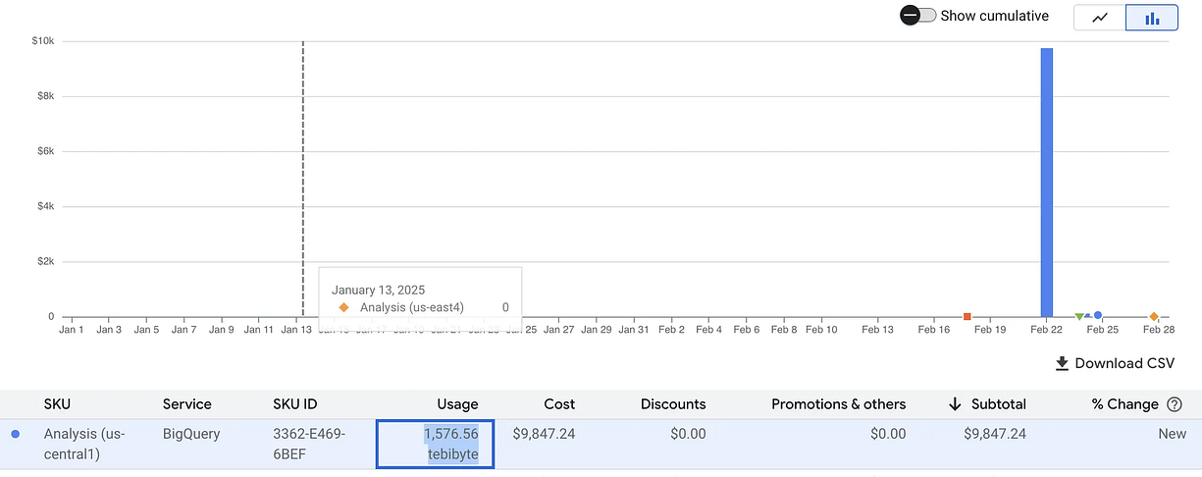Viewport: 1202px width, 477px height.
Task: Toggle the Show cumulative switch
Action: (x=917, y=16)
